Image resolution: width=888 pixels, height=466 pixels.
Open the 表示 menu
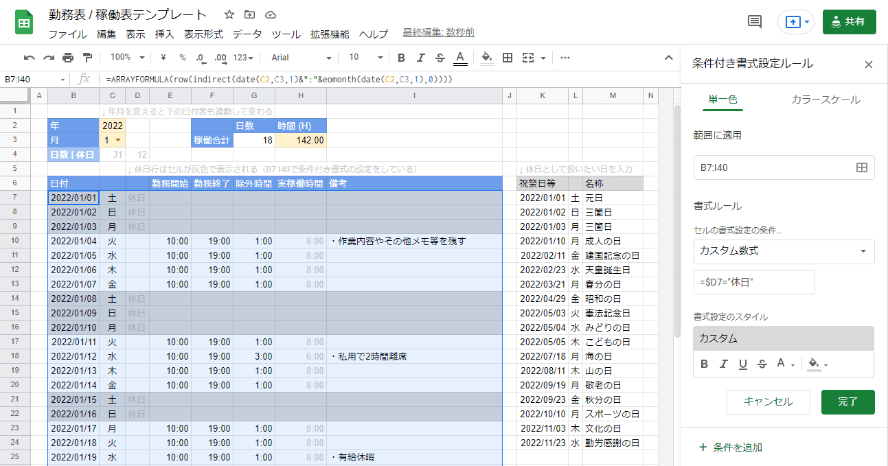tap(135, 34)
